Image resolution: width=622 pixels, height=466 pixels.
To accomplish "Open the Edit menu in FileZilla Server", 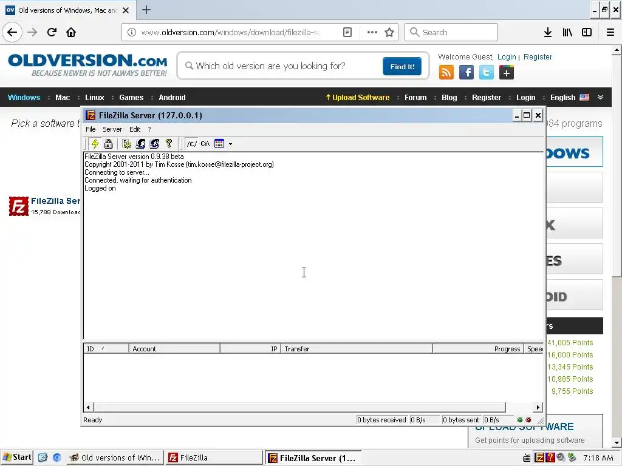I will tap(135, 129).
